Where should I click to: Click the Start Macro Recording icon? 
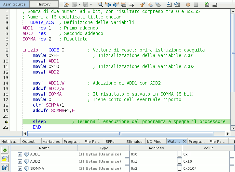coord(188,5)
